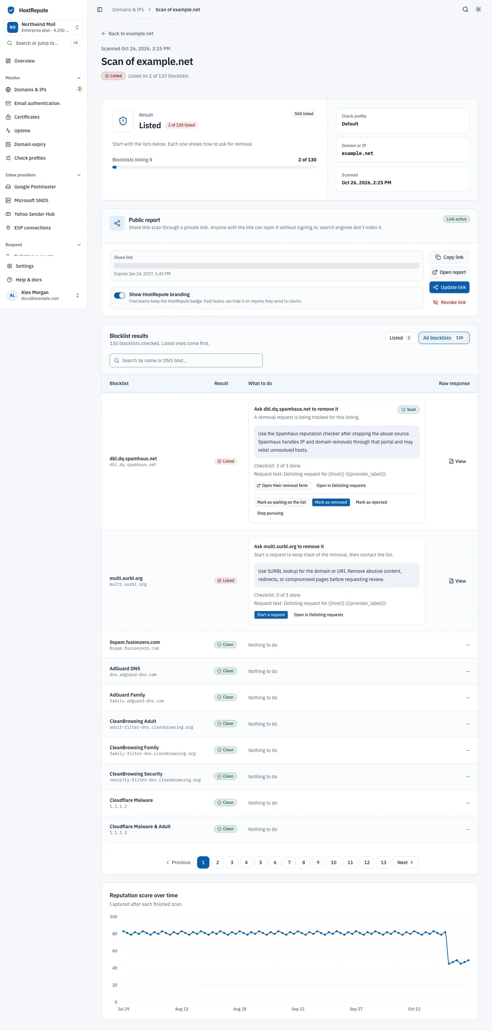The height and width of the screenshot is (1031, 492).
Task: Open Check profiles
Action: click(44, 158)
